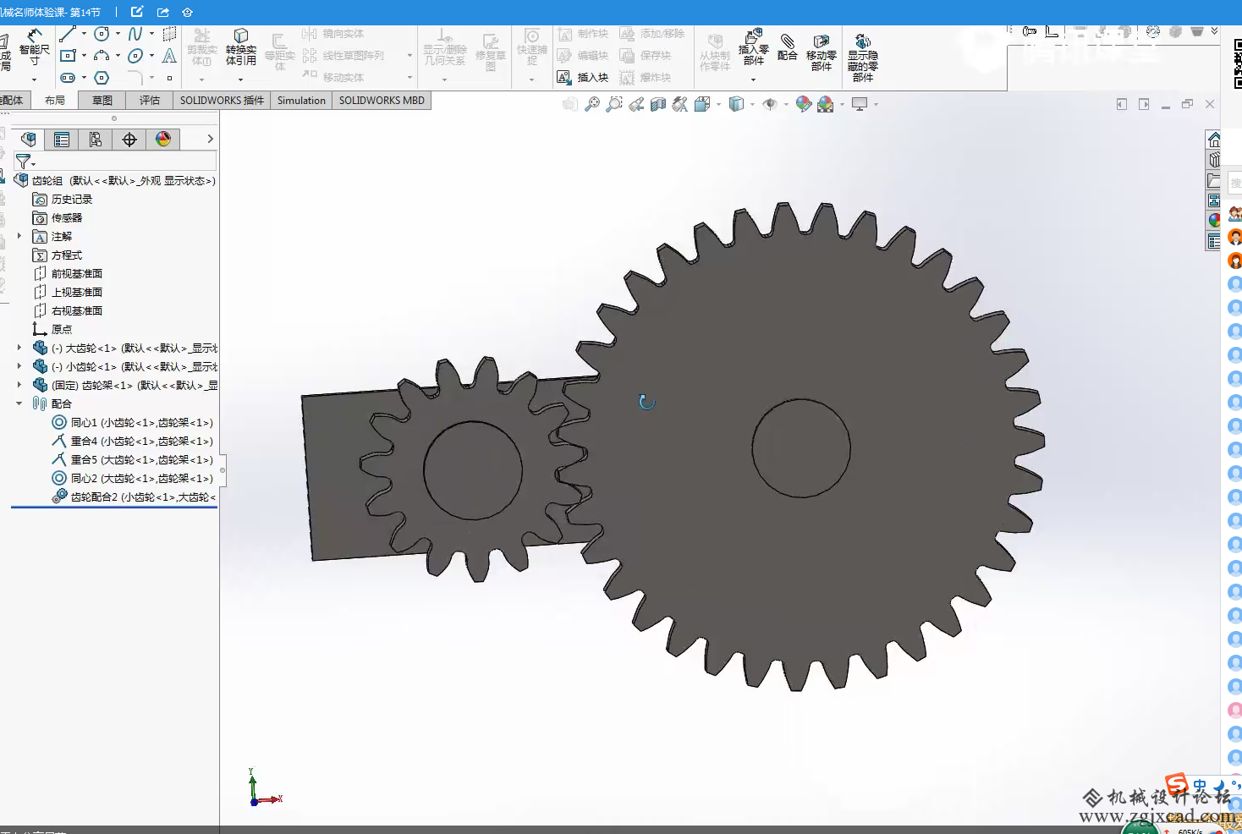Switch to SOLIDWORKS 插件 tab

222,101
